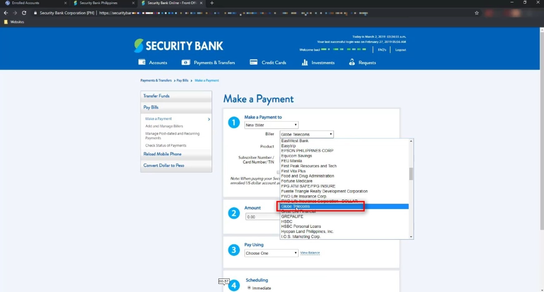Select GREPALIFE biller
This screenshot has width=544, height=292.
[344, 216]
